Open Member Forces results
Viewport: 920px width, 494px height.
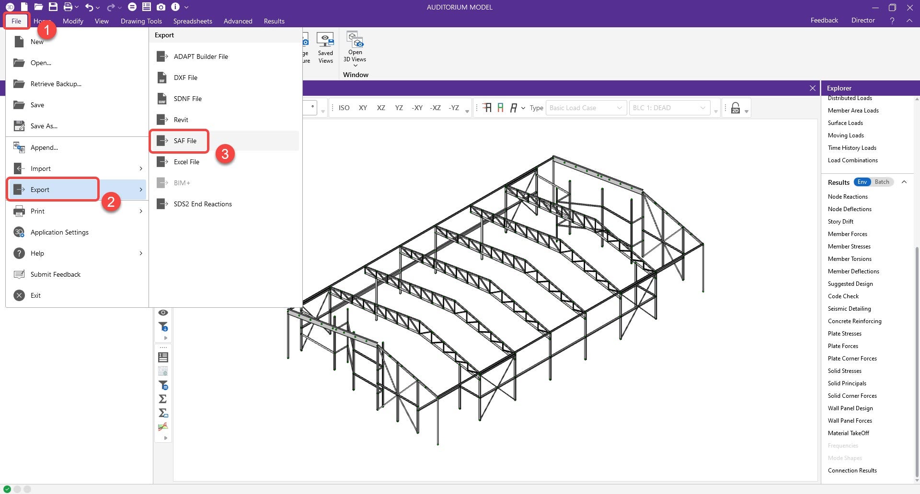point(847,234)
